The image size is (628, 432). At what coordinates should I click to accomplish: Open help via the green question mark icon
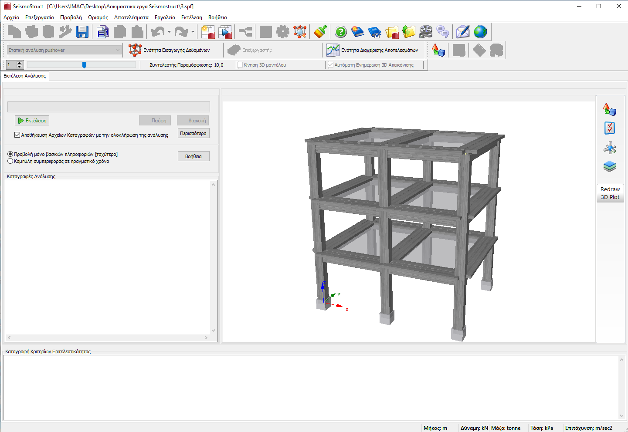(x=340, y=32)
